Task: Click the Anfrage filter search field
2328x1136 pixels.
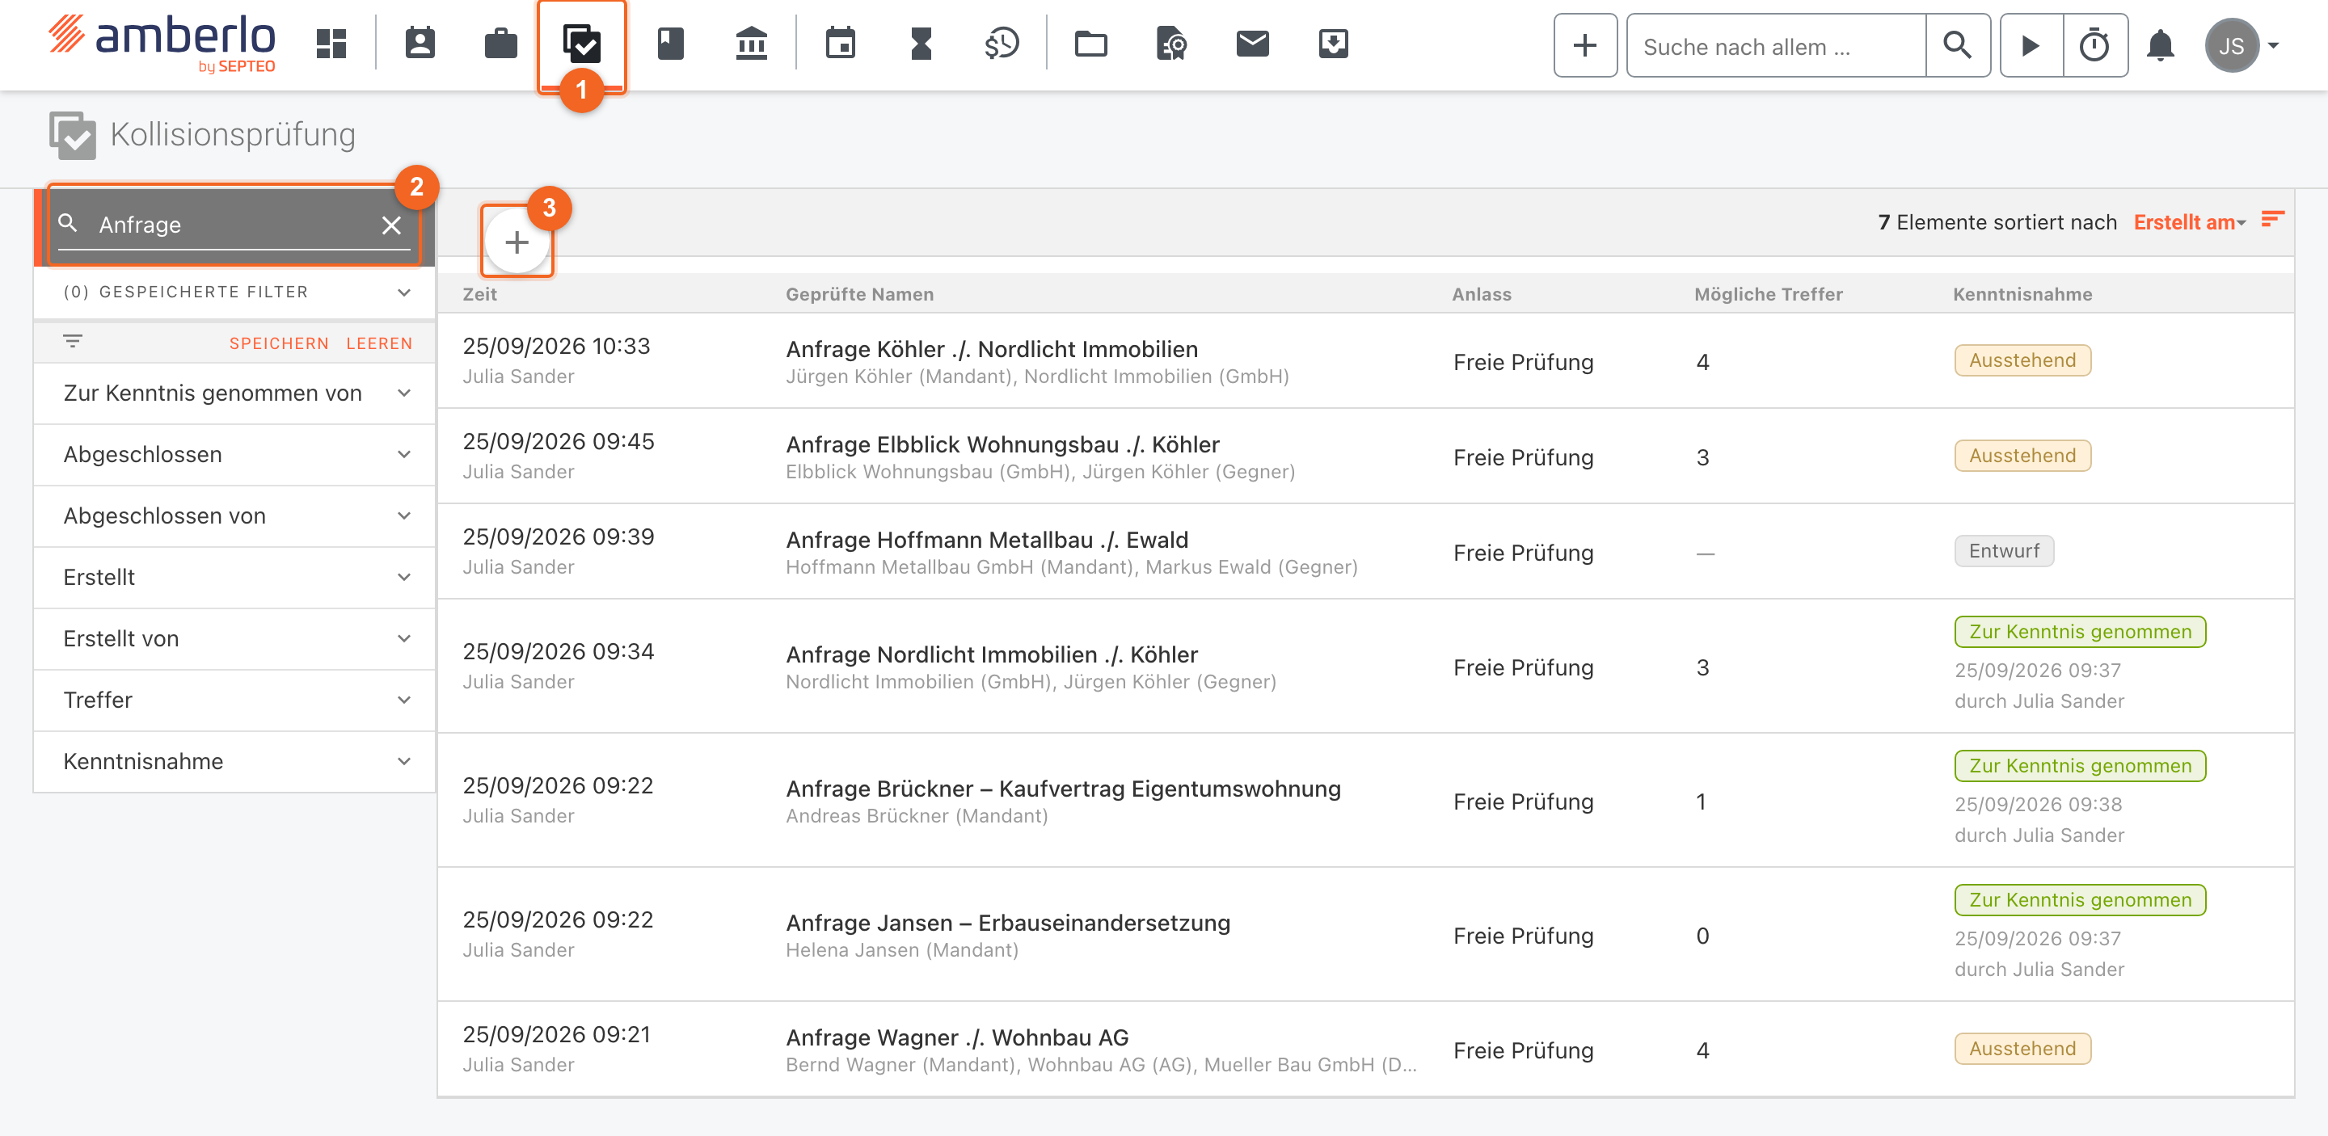Action: (x=233, y=225)
